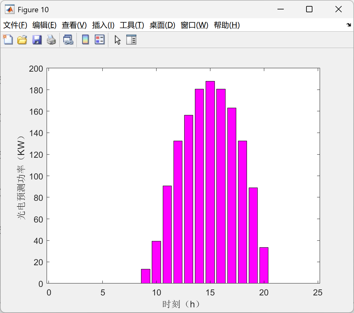Click the y-axis tick label 100
Image resolution: width=354 pixels, height=313 pixels.
point(36,176)
